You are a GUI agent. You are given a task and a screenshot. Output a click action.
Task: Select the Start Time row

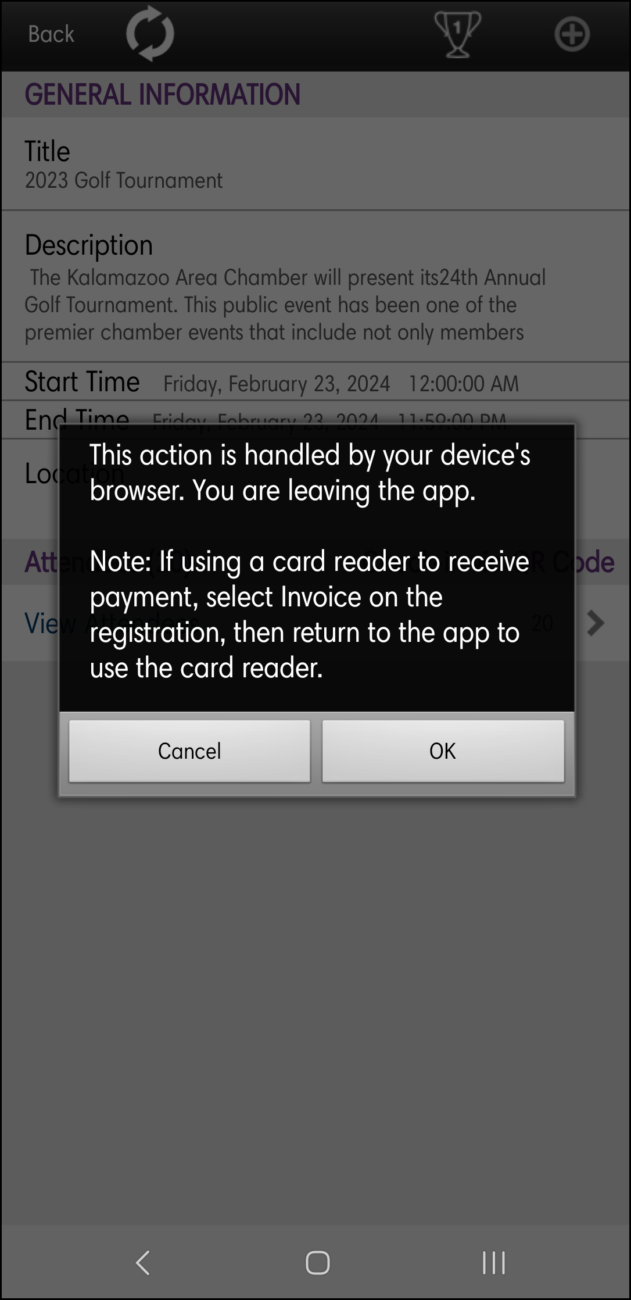(315, 382)
